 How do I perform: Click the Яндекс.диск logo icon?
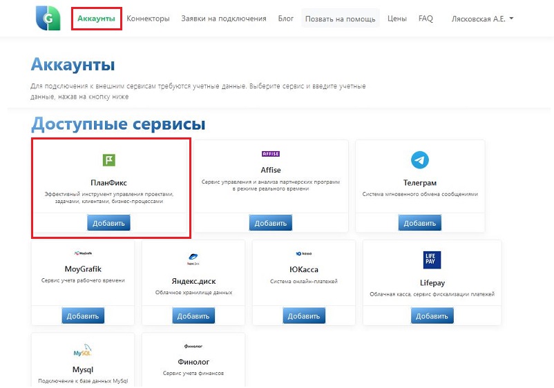coord(193,259)
